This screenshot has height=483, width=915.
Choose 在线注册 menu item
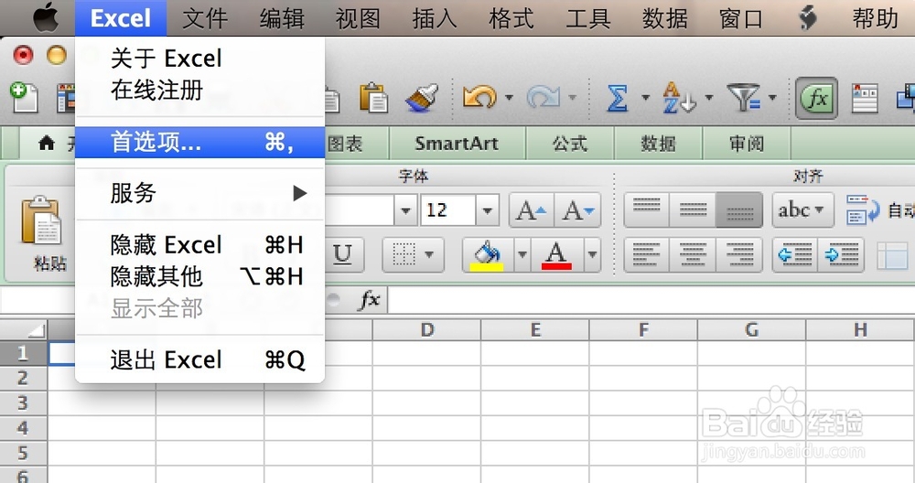199,90
